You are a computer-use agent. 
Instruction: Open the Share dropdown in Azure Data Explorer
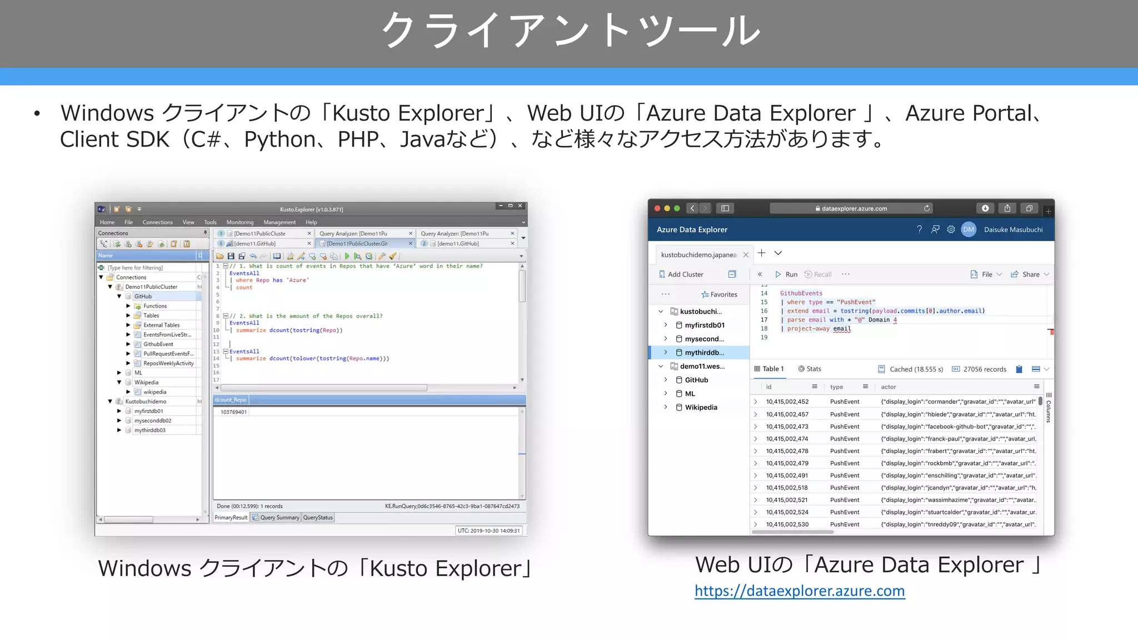(x=1030, y=274)
